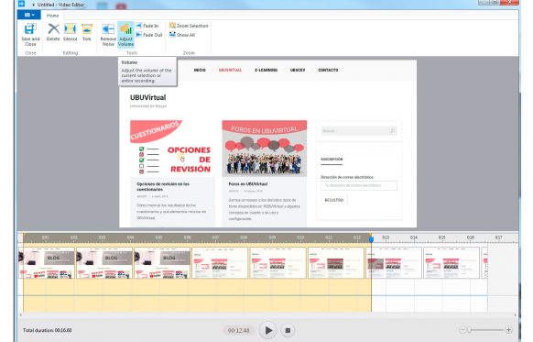Run the Remove Noise tool

pos(108,35)
